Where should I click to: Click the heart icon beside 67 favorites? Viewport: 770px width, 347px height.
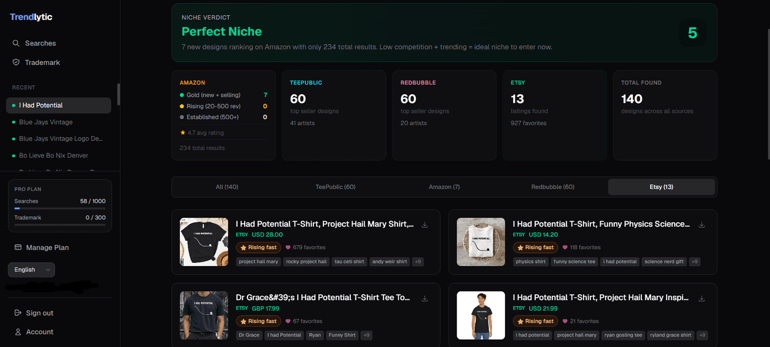[x=288, y=321]
